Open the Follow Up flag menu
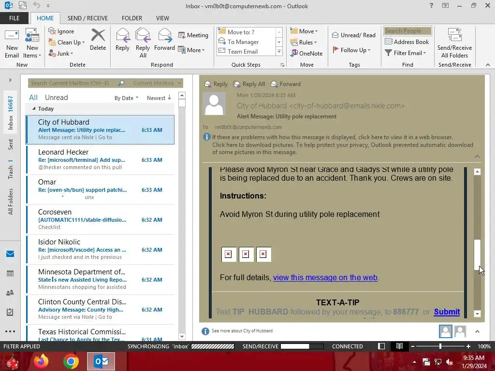This screenshot has height=371, width=495. point(352,50)
